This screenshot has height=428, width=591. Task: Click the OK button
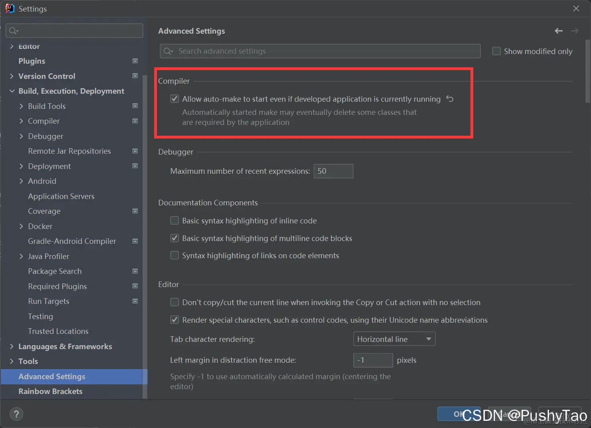point(459,414)
